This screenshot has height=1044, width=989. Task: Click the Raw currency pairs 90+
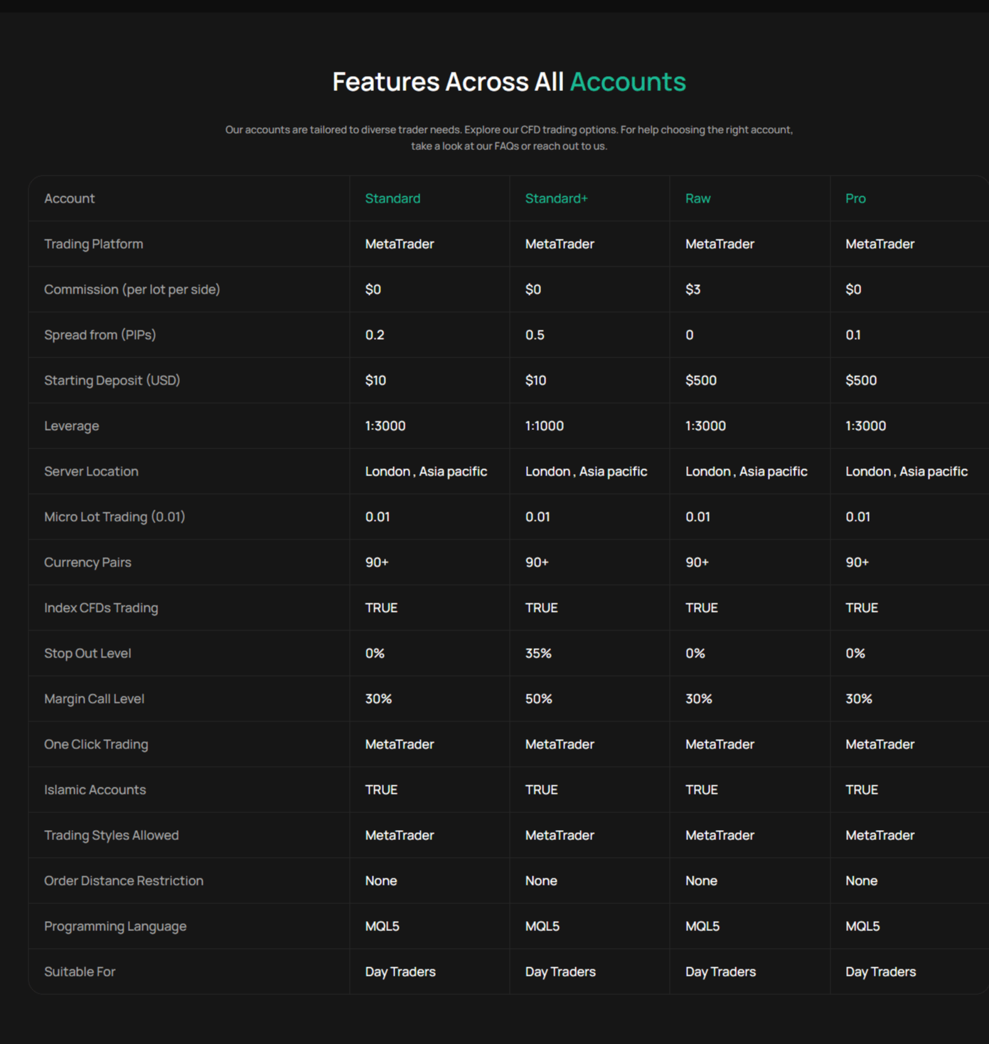click(697, 562)
